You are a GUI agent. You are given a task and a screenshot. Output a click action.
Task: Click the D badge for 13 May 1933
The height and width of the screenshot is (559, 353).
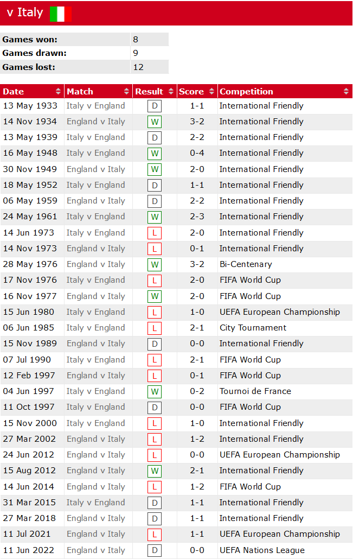[155, 106]
